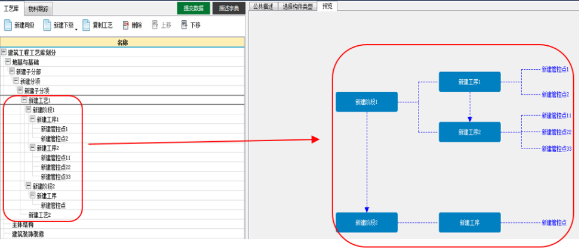This screenshot has width=581, height=252.
Task: Click the 新建工序1 block in preview
Action: click(469, 82)
